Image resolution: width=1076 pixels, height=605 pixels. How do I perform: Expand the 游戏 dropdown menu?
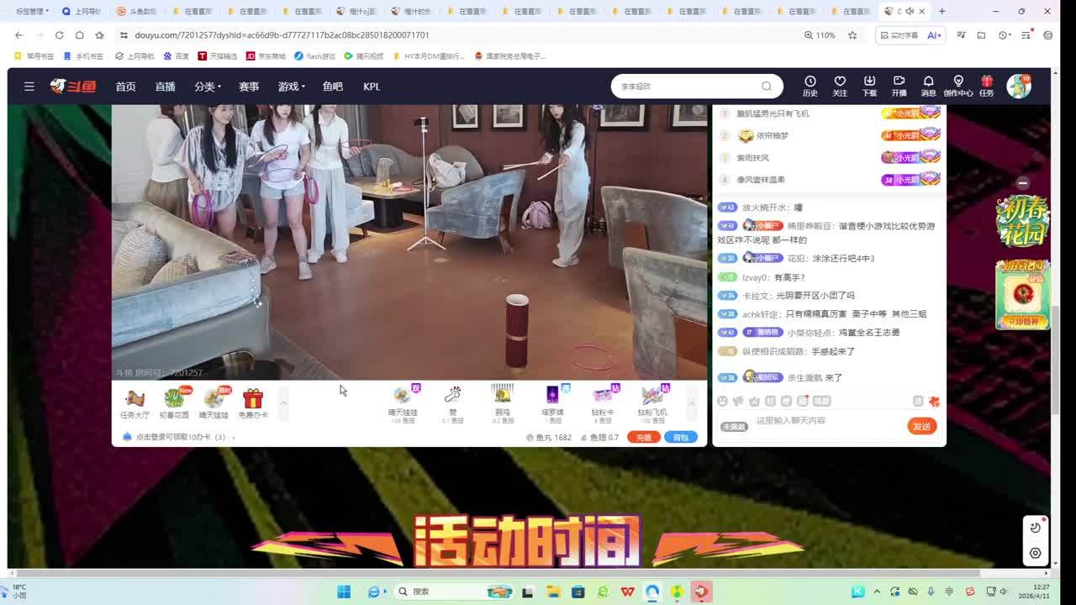[x=291, y=87]
